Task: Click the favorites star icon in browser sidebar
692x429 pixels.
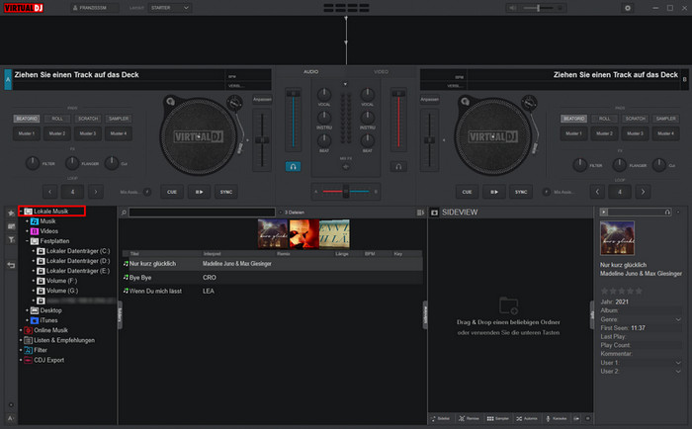Action: [x=11, y=214]
